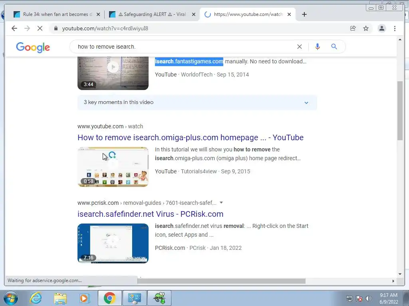Image resolution: width=409 pixels, height=306 pixels.
Task: Bookmark this page with the star icon
Action: click(366, 28)
